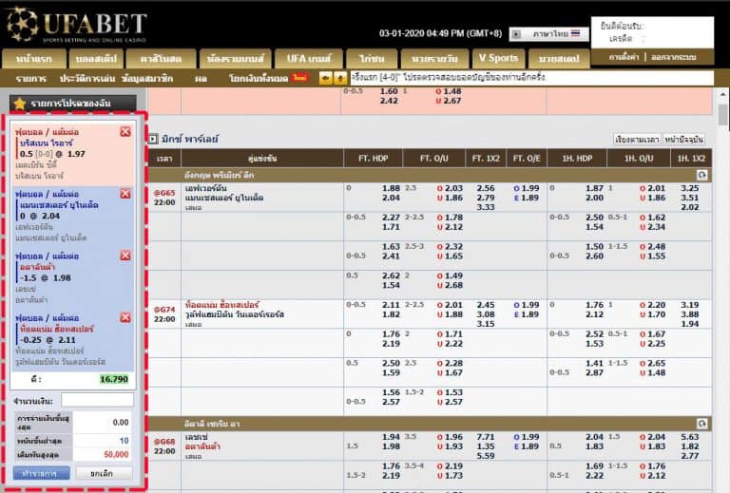Select 1H 1X2 odds 3.25
Viewport: 730px width, 493px height.
point(689,188)
